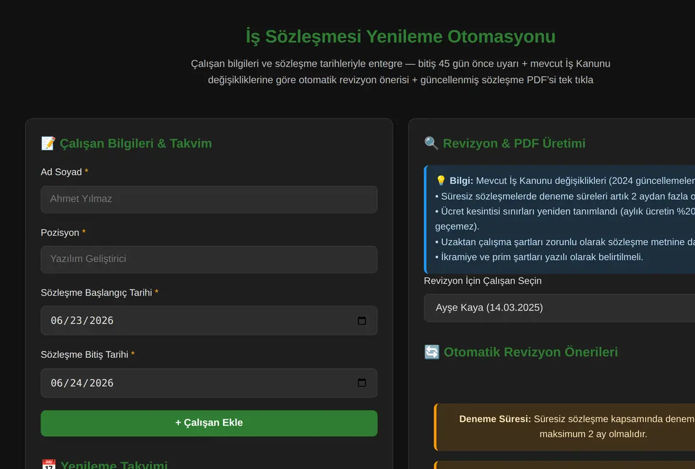Click the Uzaktan çalışma şartları bullet text
Screen dimensions: 695x469
coord(565,242)
